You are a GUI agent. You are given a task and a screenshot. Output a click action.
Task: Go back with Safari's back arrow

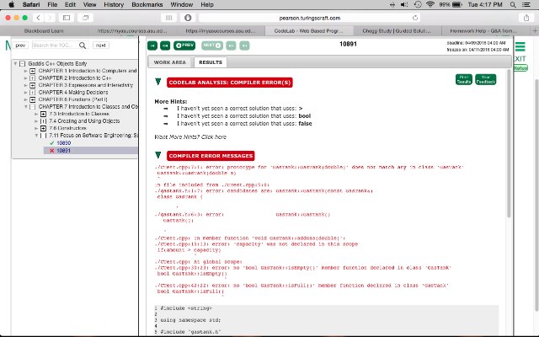tap(38, 18)
